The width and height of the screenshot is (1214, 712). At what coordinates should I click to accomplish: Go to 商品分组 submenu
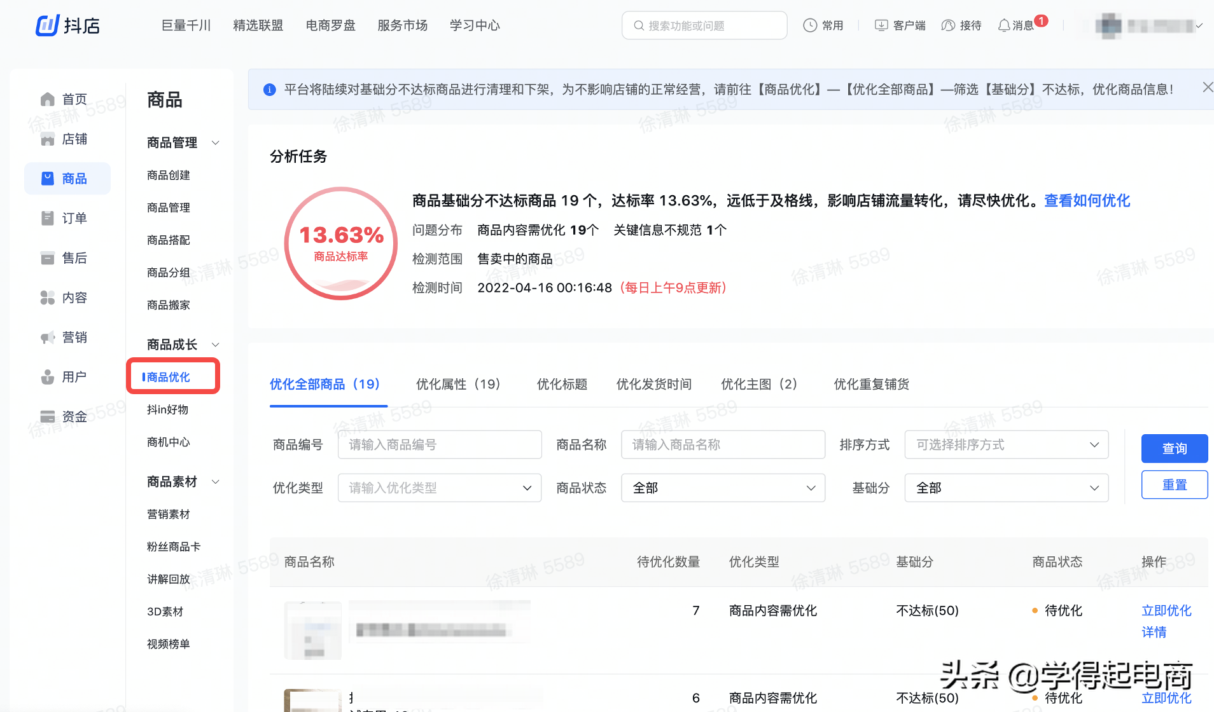169,273
